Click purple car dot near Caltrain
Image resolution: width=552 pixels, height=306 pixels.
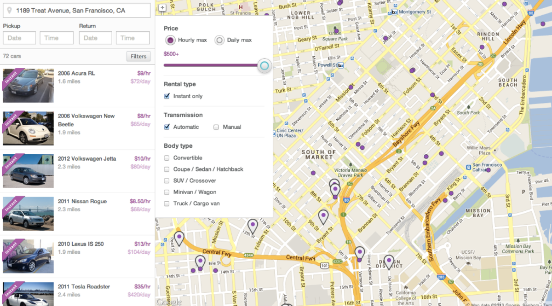pos(488,170)
